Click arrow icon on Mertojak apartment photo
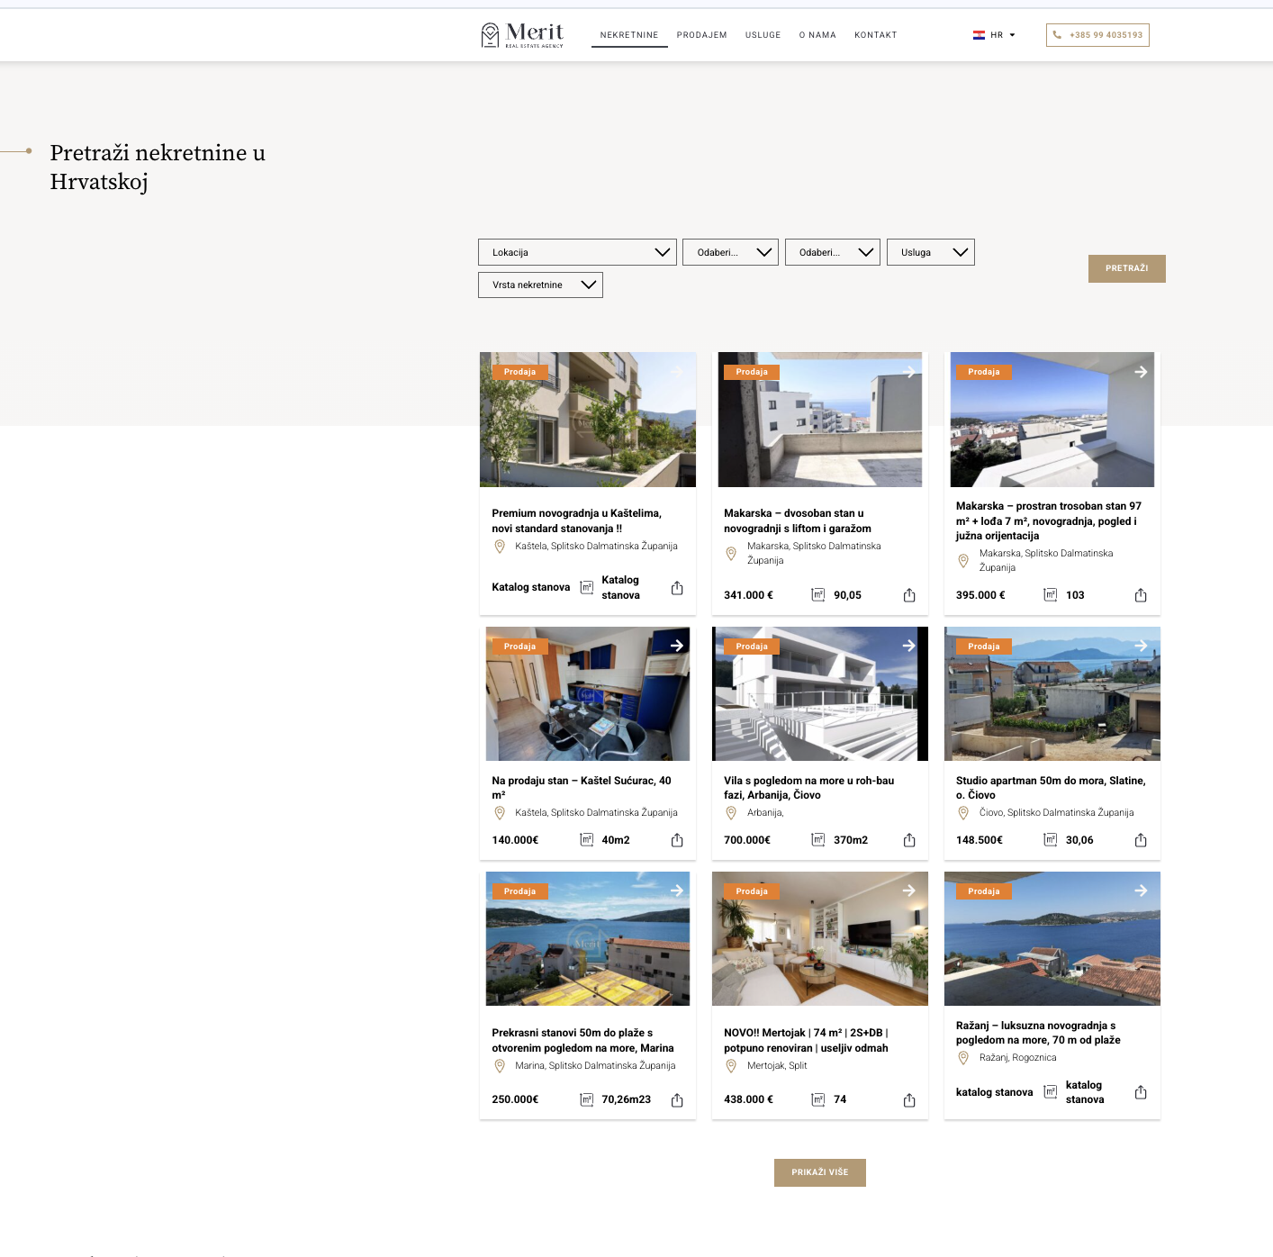Image resolution: width=1273 pixels, height=1257 pixels. (909, 891)
